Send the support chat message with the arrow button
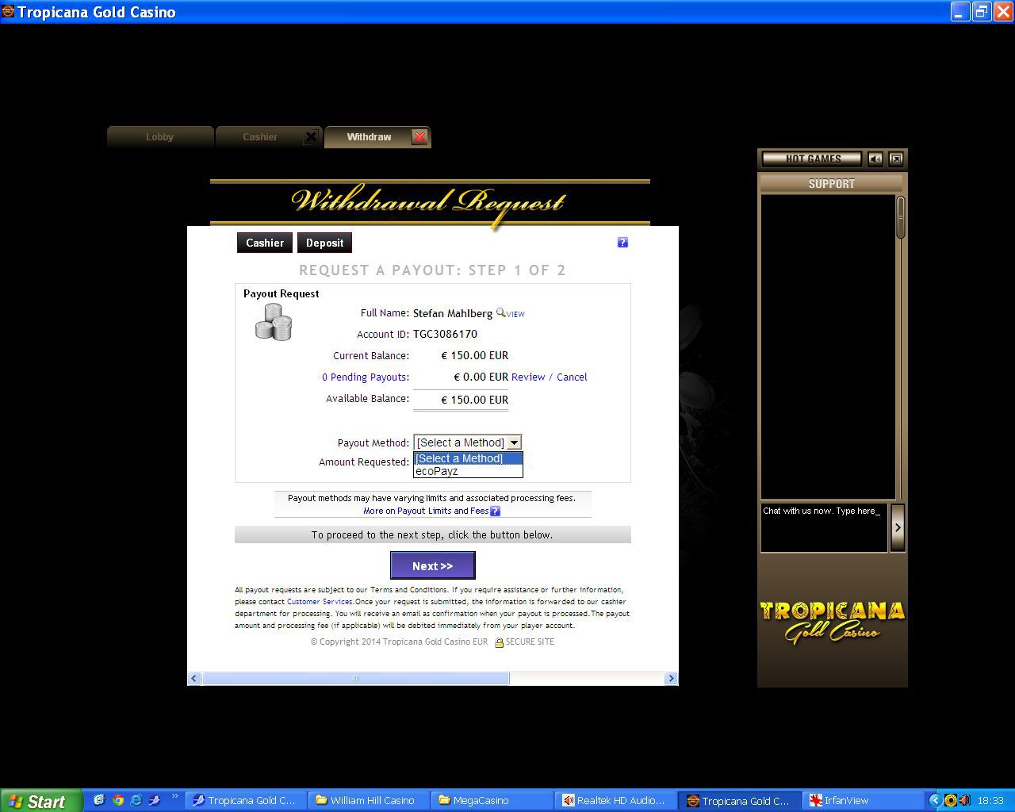Viewport: 1015px width, 812px height. tap(898, 527)
